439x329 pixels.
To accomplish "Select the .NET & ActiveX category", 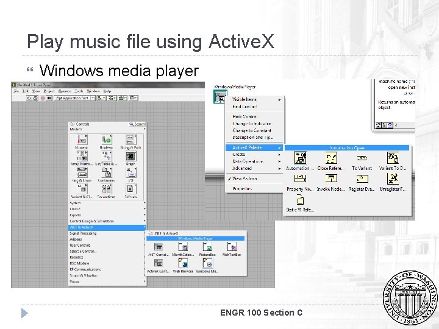I will [x=107, y=227].
